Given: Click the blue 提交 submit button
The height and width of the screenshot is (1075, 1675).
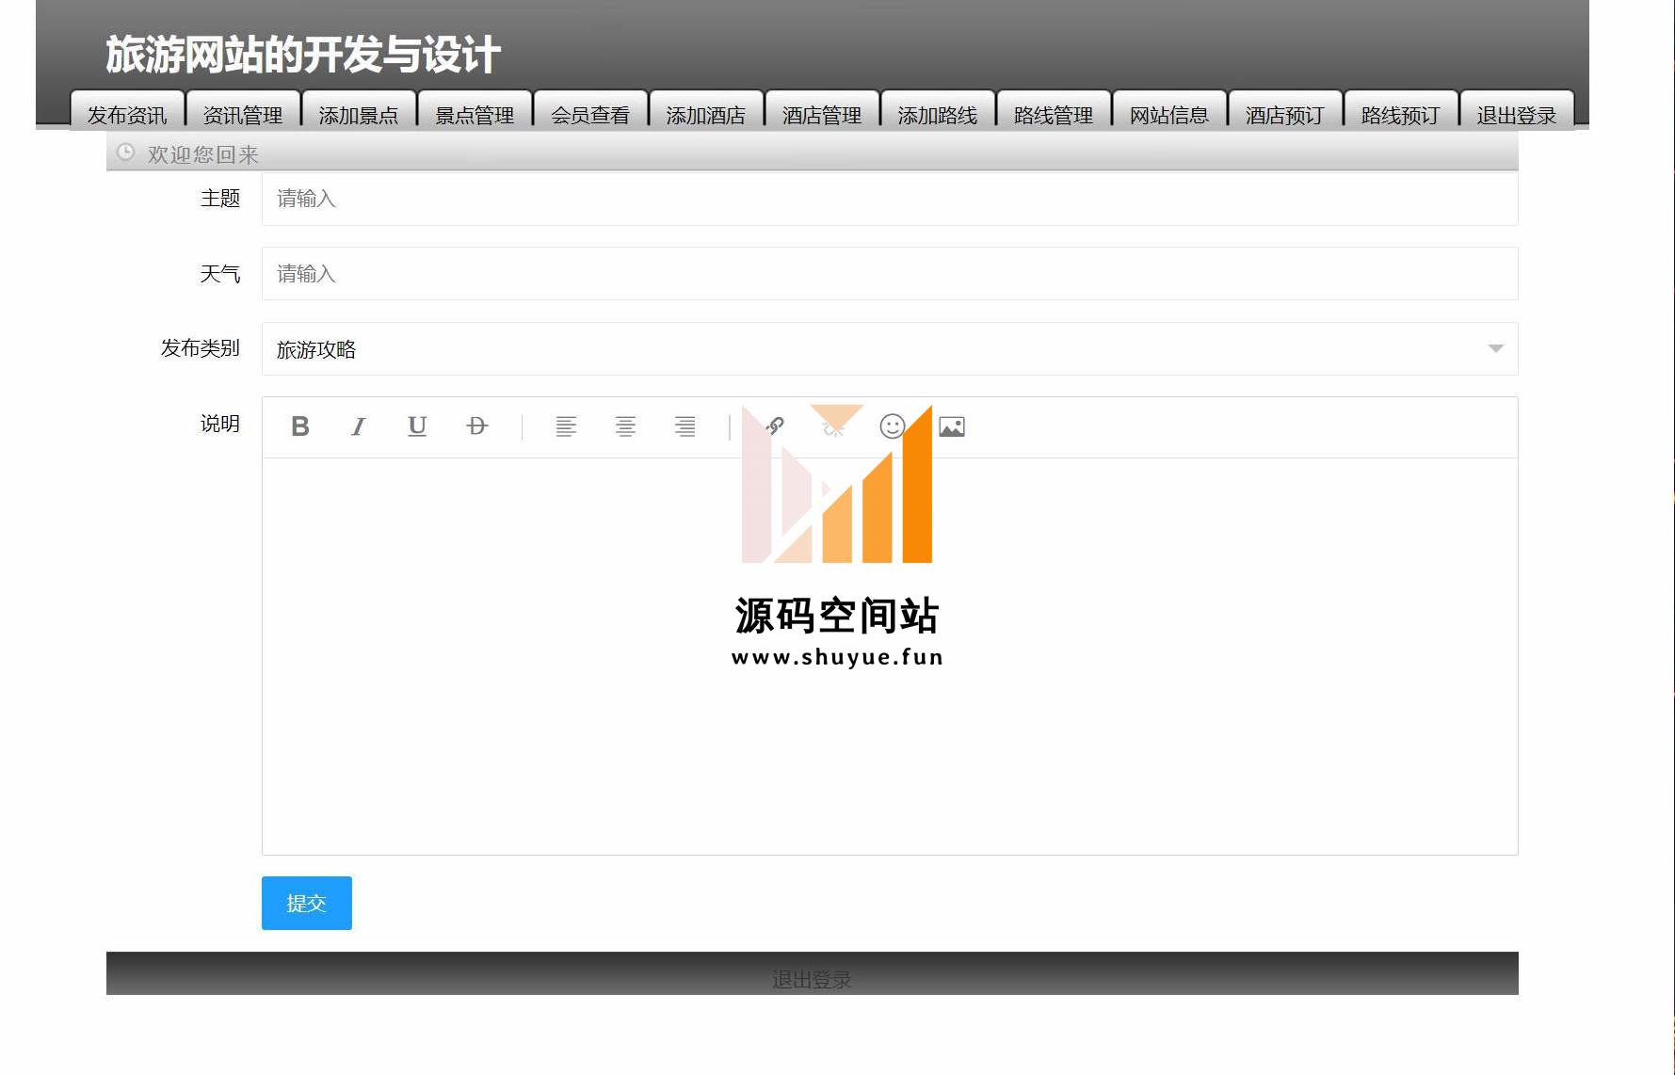Looking at the screenshot, I should (307, 903).
